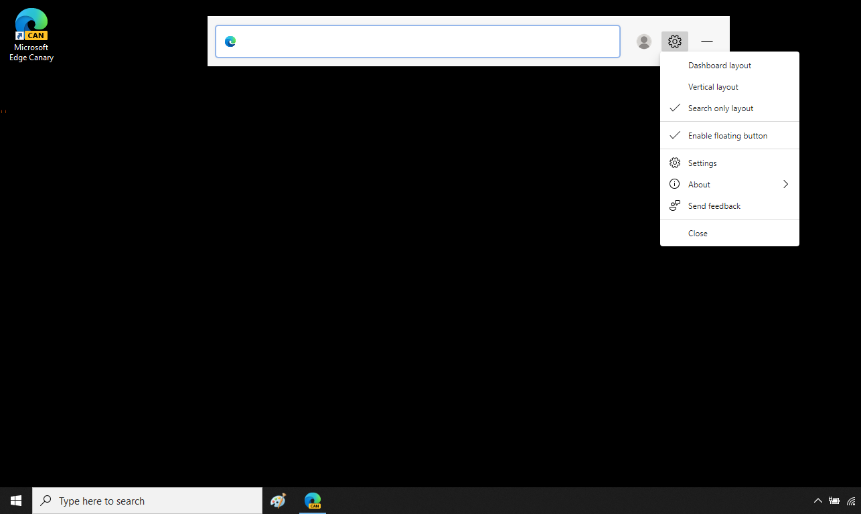
Task: Open Settings from the widget menu
Action: [702, 162]
